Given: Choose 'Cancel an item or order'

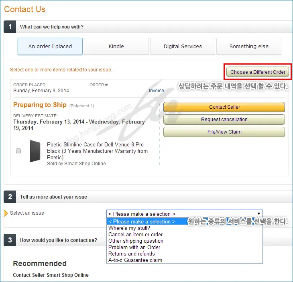Looking at the screenshot, I should (136, 235).
